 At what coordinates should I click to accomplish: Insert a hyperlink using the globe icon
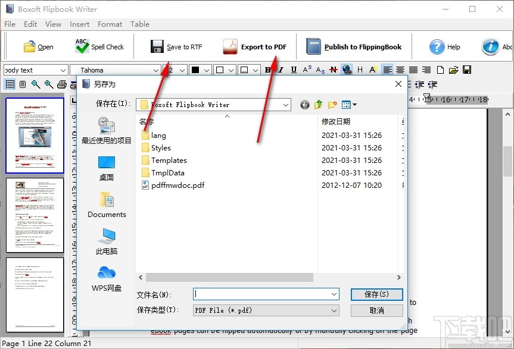(x=347, y=70)
